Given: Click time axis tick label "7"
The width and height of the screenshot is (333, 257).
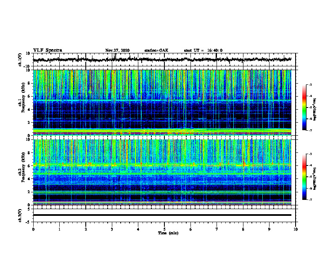Looking at the screenshot, I should [x=217, y=229].
